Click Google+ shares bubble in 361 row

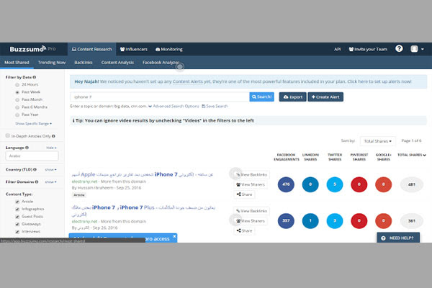tap(383, 221)
